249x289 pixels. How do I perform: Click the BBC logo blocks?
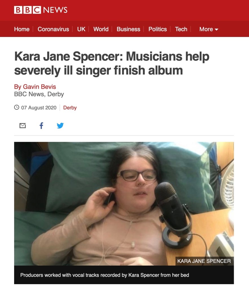click(x=27, y=10)
